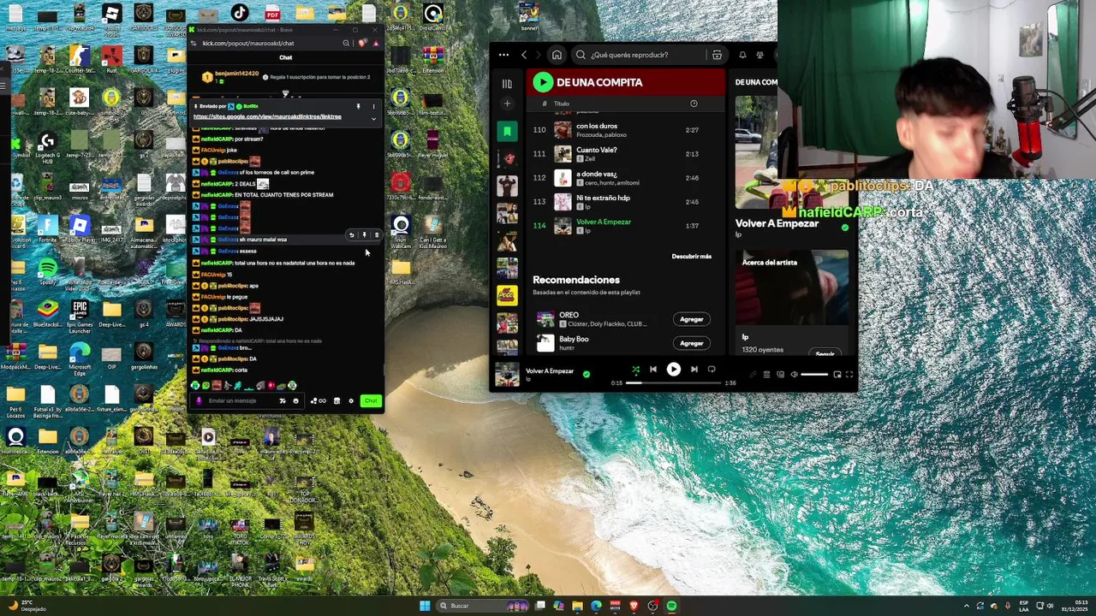Image resolution: width=1096 pixels, height=616 pixels.
Task: Follow the artist with Seguir button
Action: [x=825, y=353]
